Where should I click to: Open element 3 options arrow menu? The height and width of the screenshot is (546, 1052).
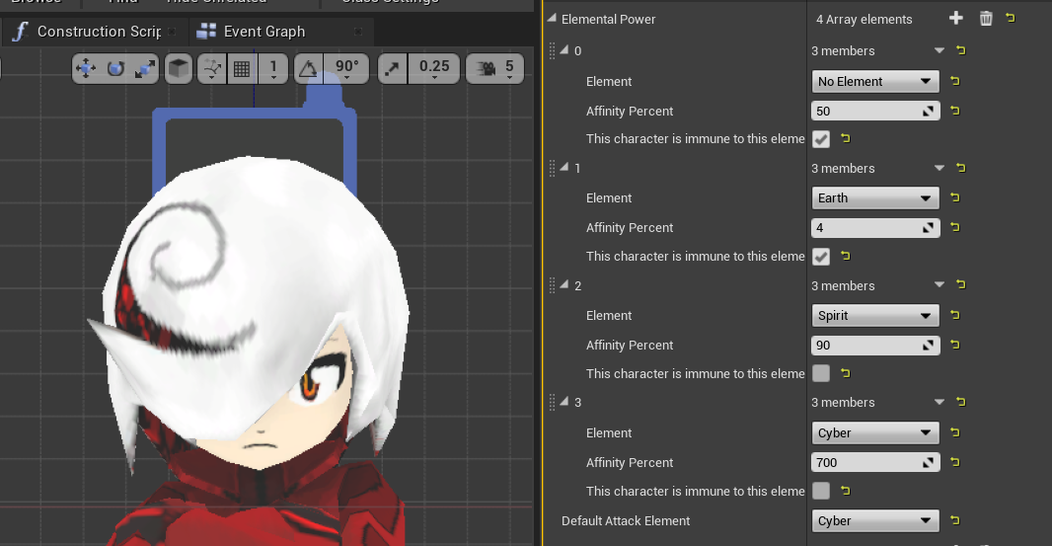tap(939, 402)
